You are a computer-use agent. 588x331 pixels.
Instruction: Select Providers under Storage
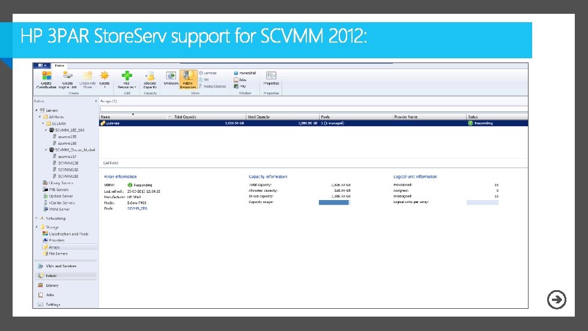tap(53, 240)
